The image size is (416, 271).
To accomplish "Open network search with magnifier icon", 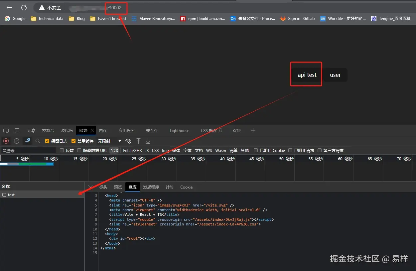I will click(38, 141).
